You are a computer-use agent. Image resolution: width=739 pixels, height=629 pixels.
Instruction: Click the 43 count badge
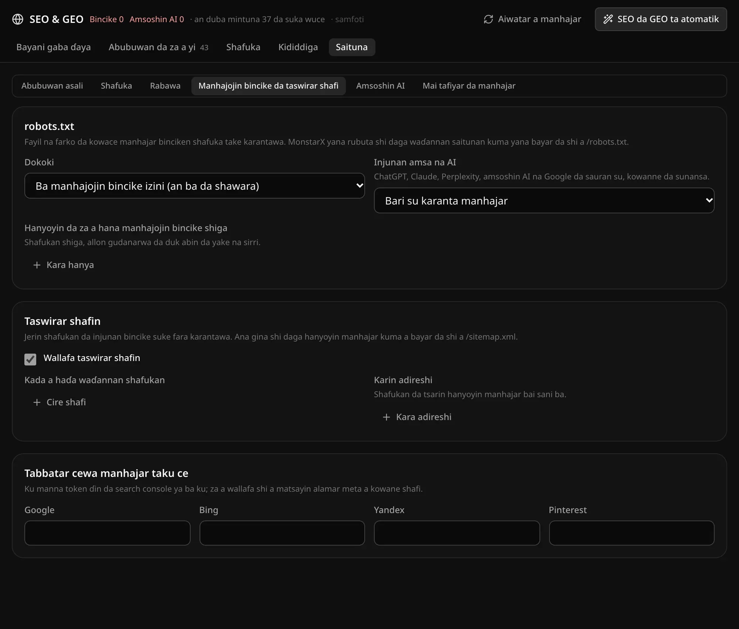pos(204,48)
